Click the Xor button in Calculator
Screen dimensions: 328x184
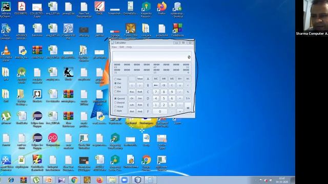coord(140,98)
